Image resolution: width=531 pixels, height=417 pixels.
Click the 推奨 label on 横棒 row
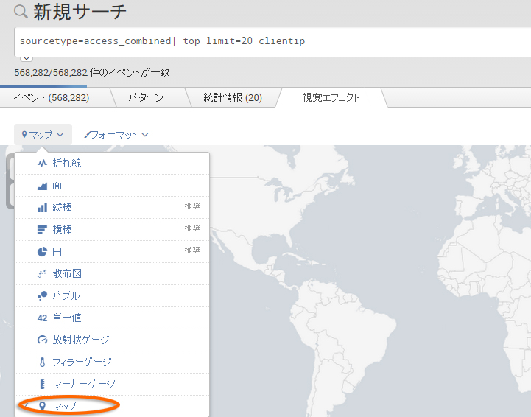tap(192, 228)
